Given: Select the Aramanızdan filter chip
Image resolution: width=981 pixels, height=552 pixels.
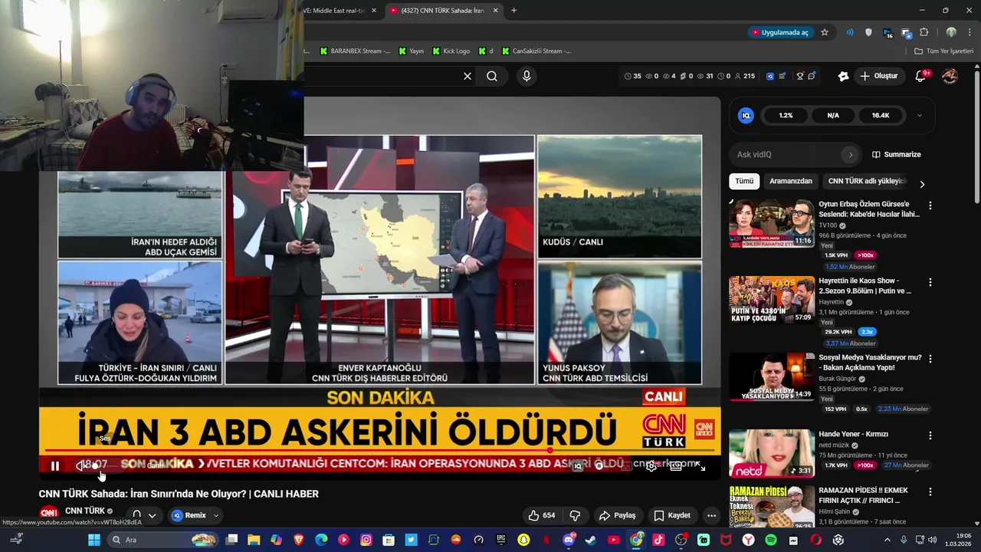Looking at the screenshot, I should (790, 181).
